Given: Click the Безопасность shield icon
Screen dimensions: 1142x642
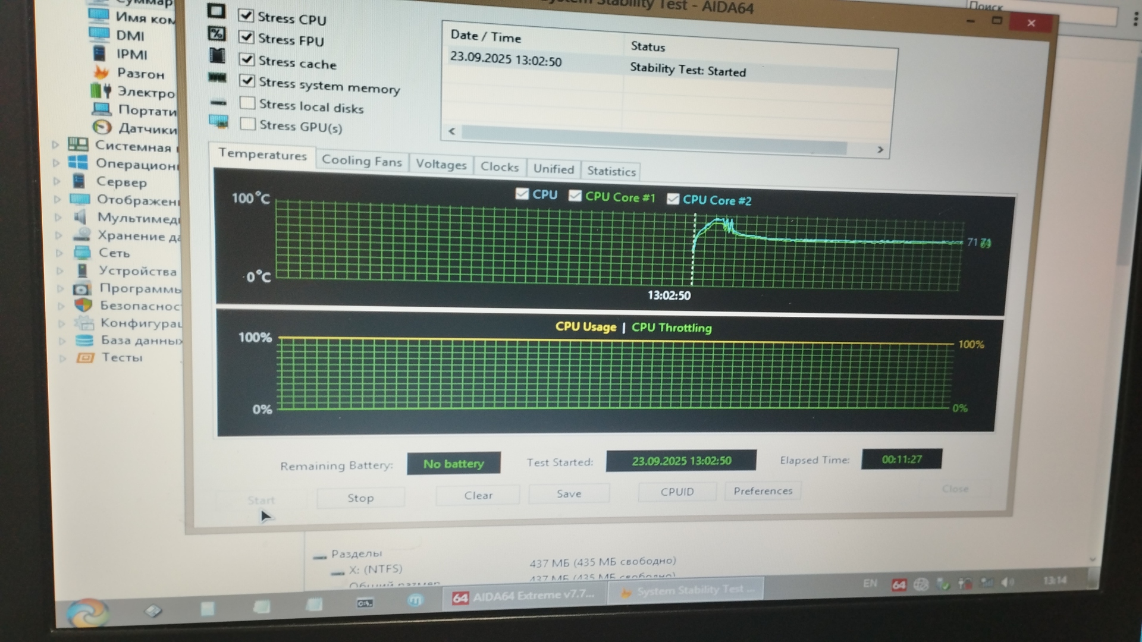Looking at the screenshot, I should (x=83, y=305).
